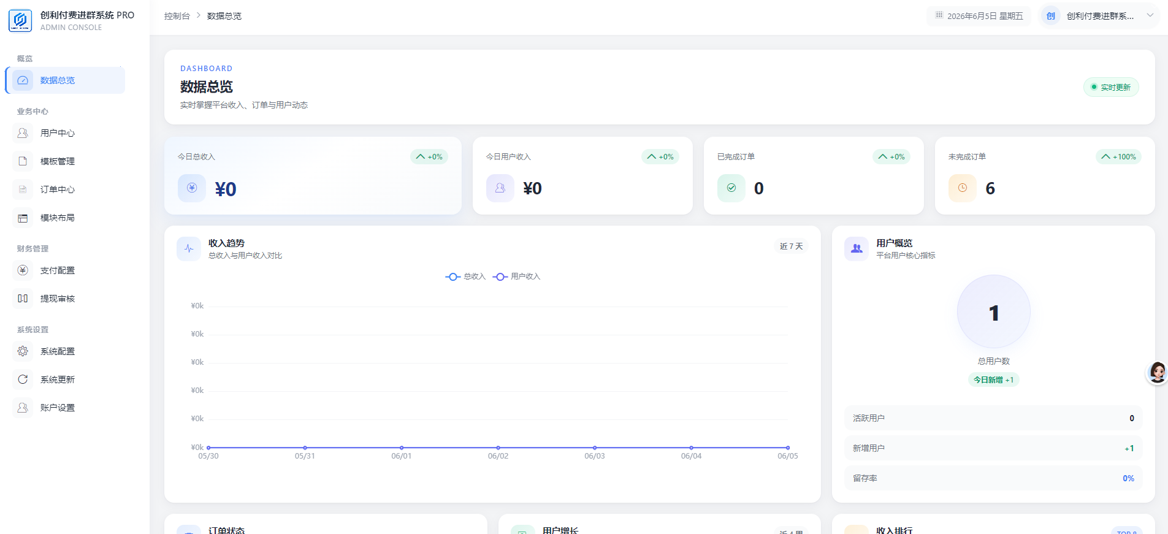Go to 提现审核 page

click(x=66, y=299)
